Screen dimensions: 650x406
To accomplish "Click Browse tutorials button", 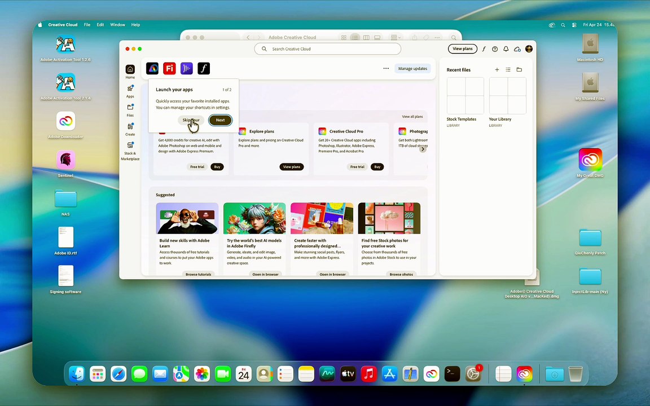I will tap(198, 274).
